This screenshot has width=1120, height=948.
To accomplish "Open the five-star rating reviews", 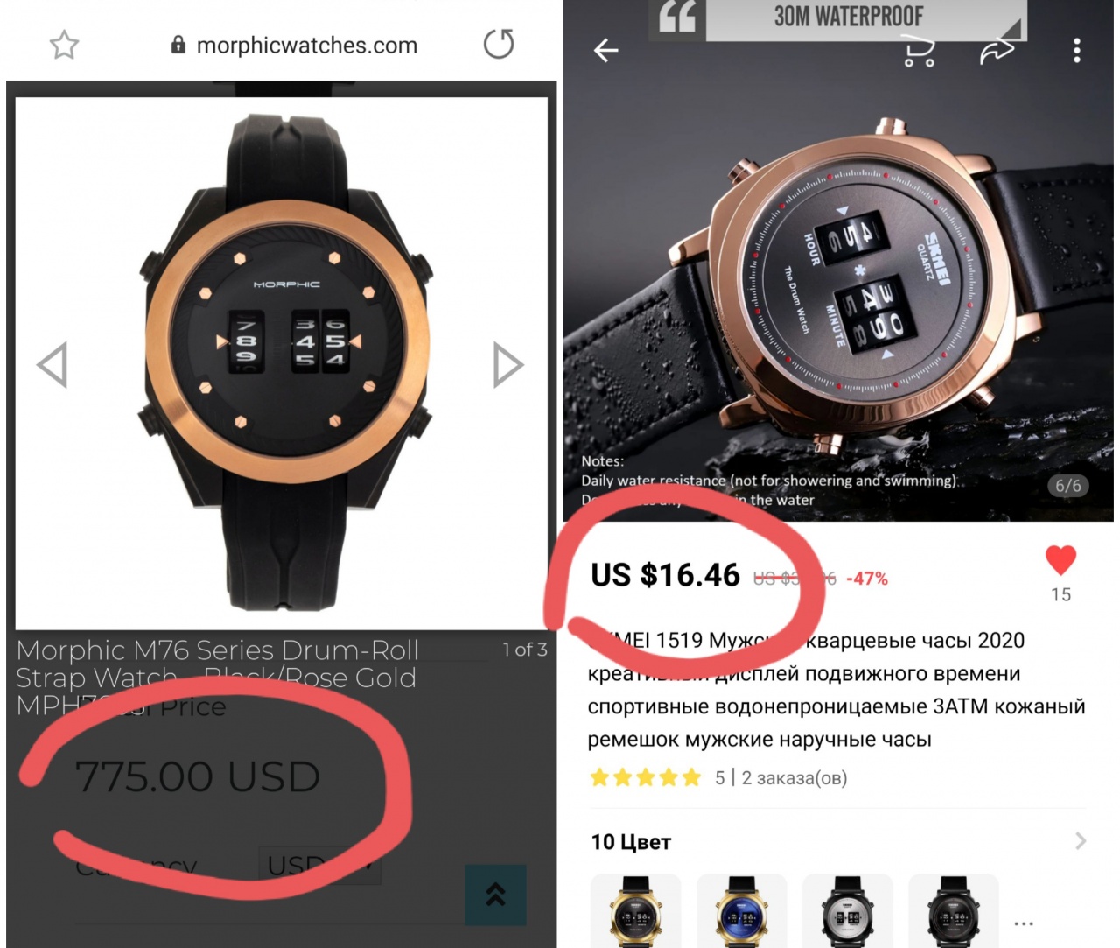I will pyautogui.click(x=646, y=777).
